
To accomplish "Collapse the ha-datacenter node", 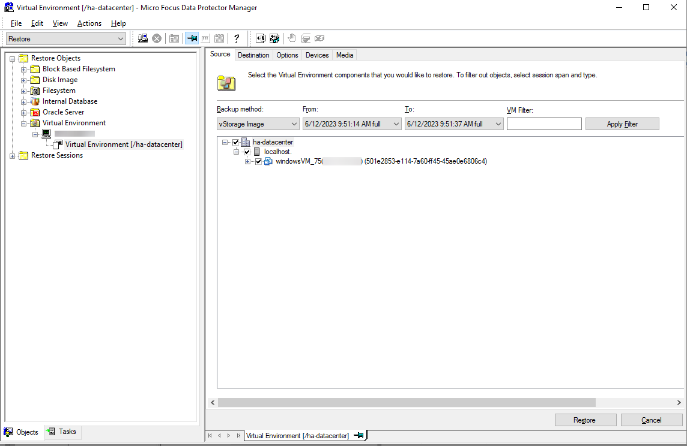I will 225,142.
